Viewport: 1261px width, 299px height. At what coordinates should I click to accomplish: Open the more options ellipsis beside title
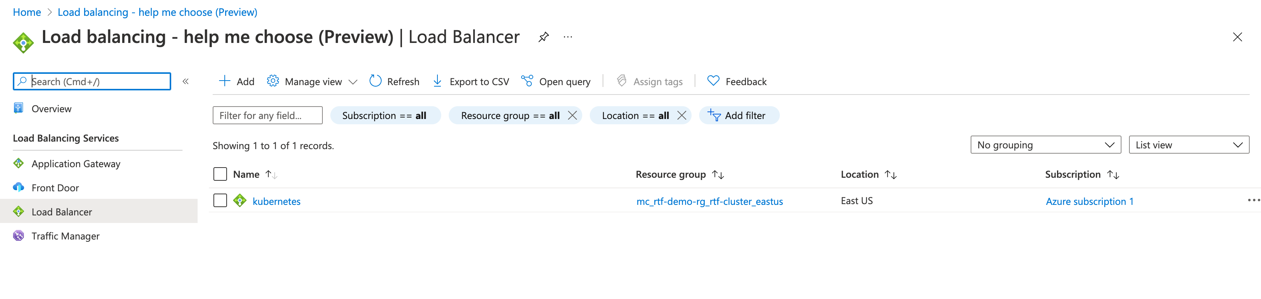(x=568, y=37)
